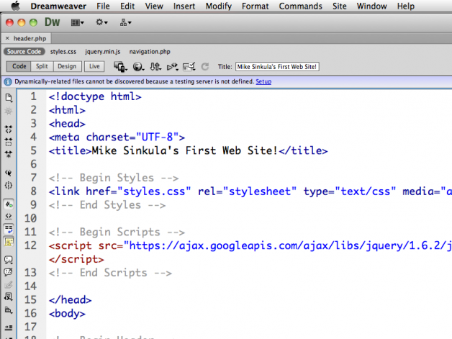
Task: Select the Source Code related file
Action: [x=24, y=52]
